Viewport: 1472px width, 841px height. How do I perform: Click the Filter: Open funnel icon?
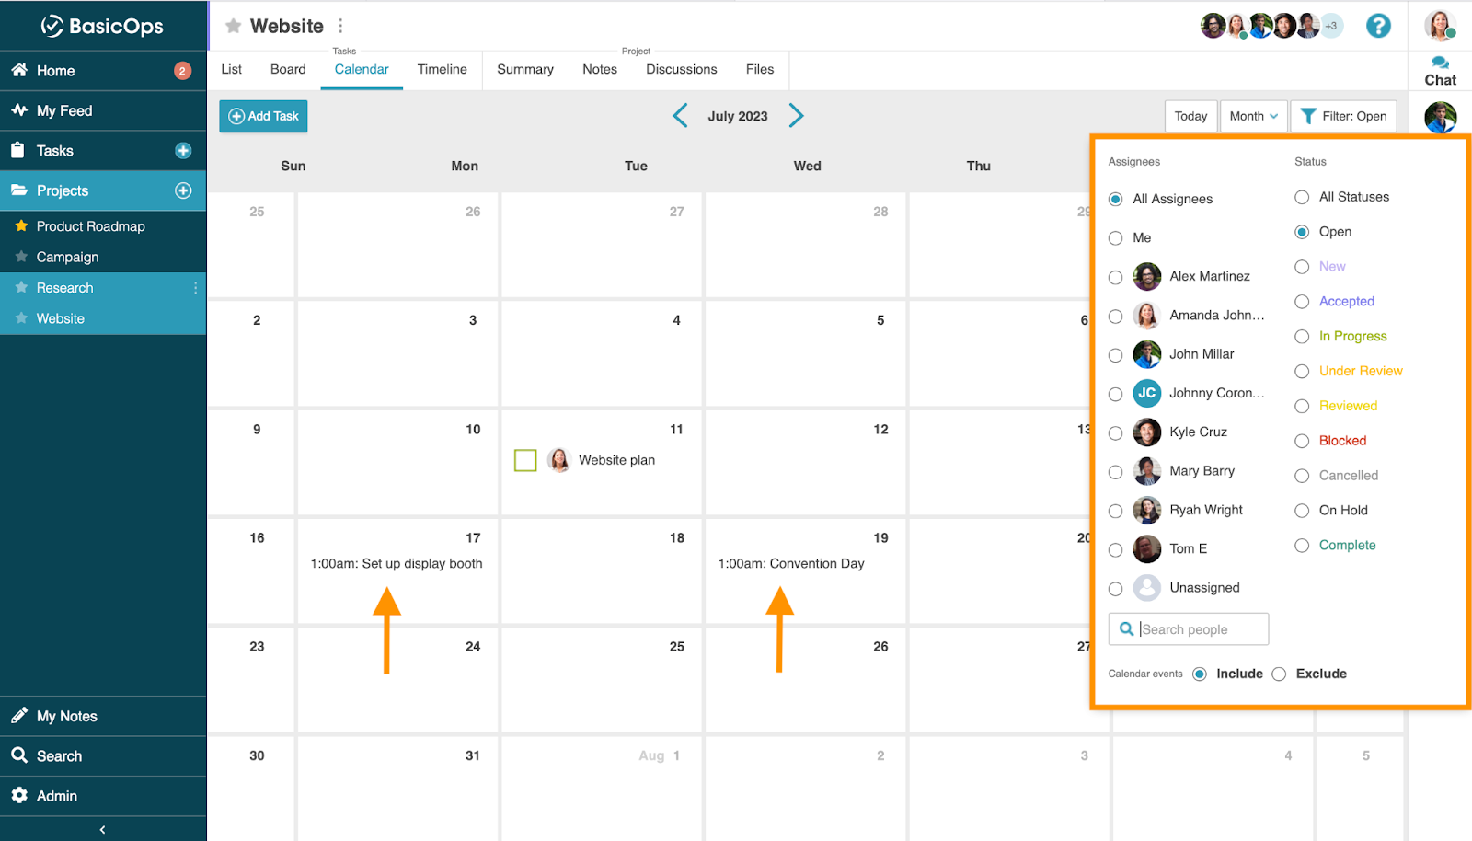click(x=1310, y=116)
